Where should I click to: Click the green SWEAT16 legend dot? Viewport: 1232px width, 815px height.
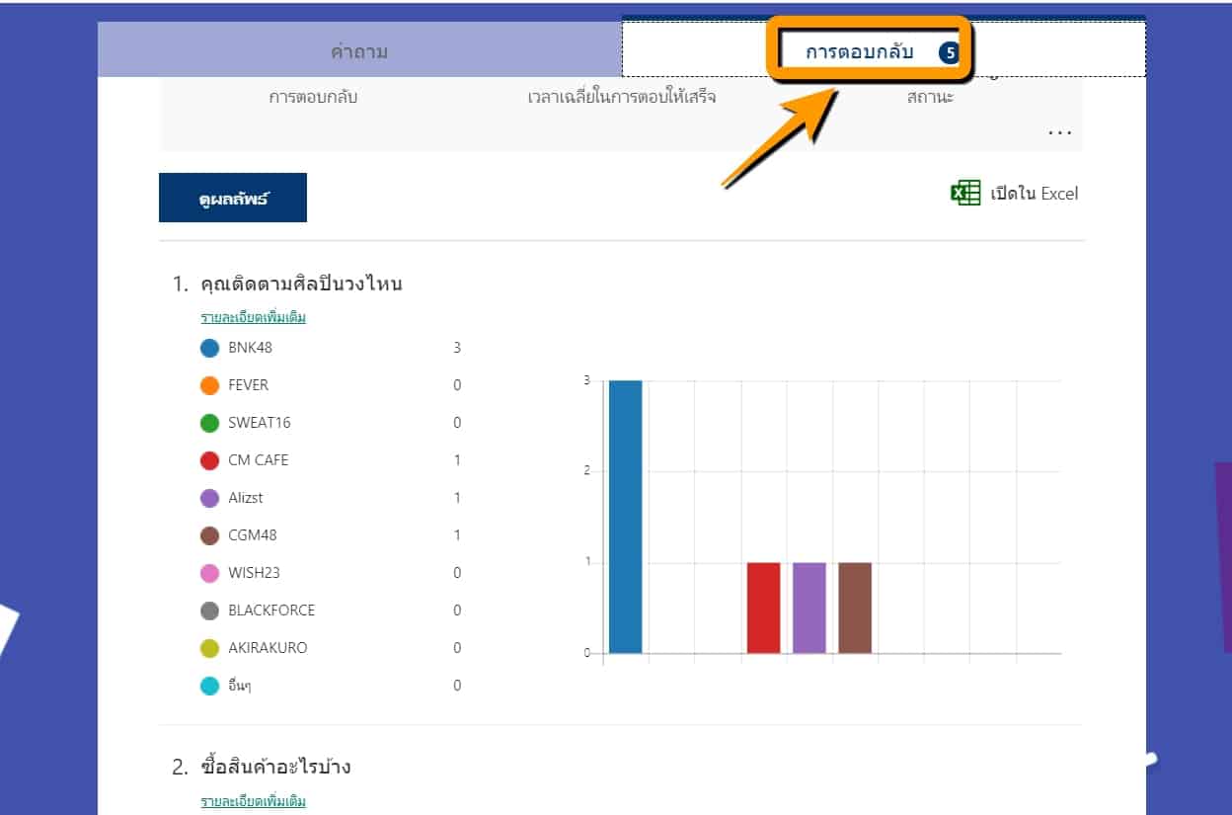tap(209, 423)
